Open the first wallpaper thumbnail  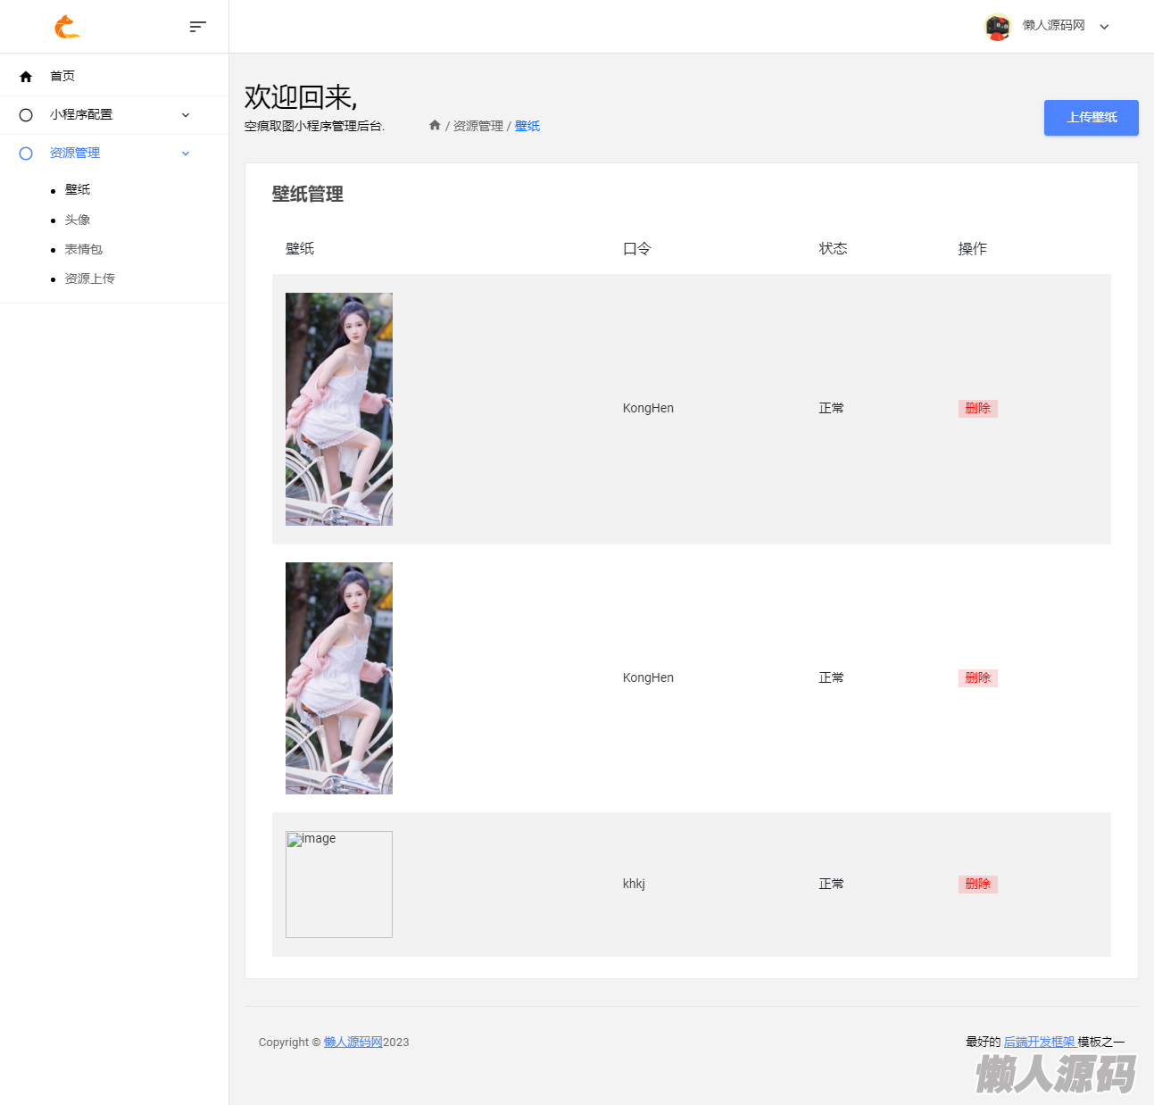pyautogui.click(x=339, y=409)
